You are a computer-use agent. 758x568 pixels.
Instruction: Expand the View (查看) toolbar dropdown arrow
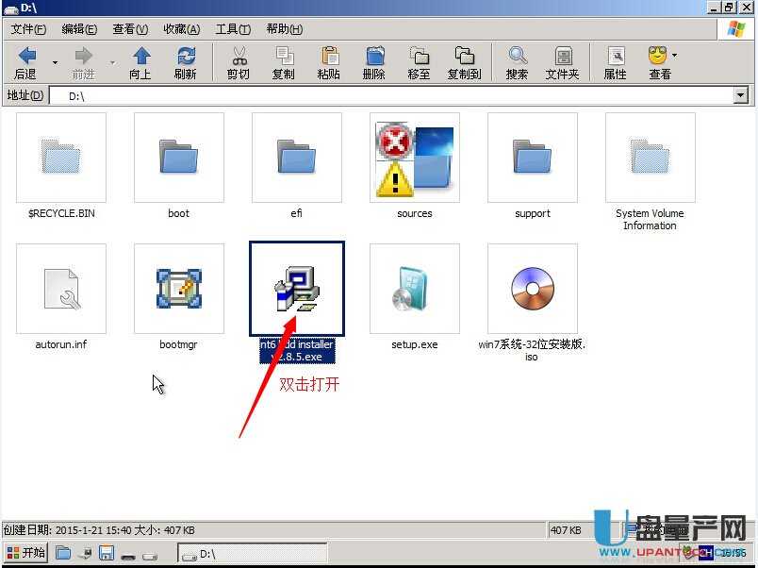point(675,56)
